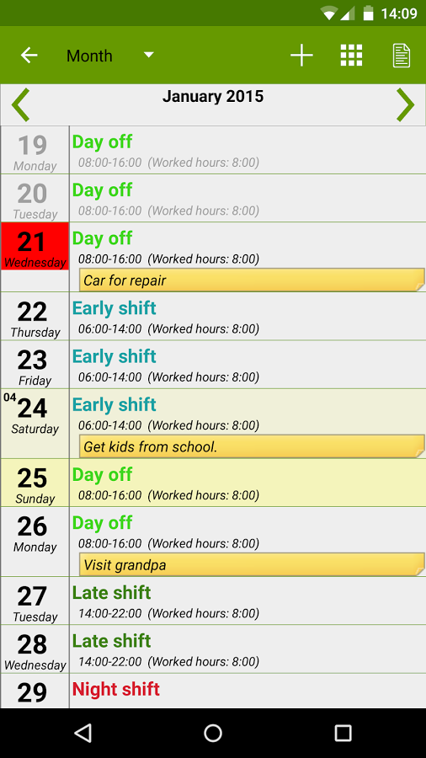Select Thursday 22 Early shift row

[x=213, y=316]
